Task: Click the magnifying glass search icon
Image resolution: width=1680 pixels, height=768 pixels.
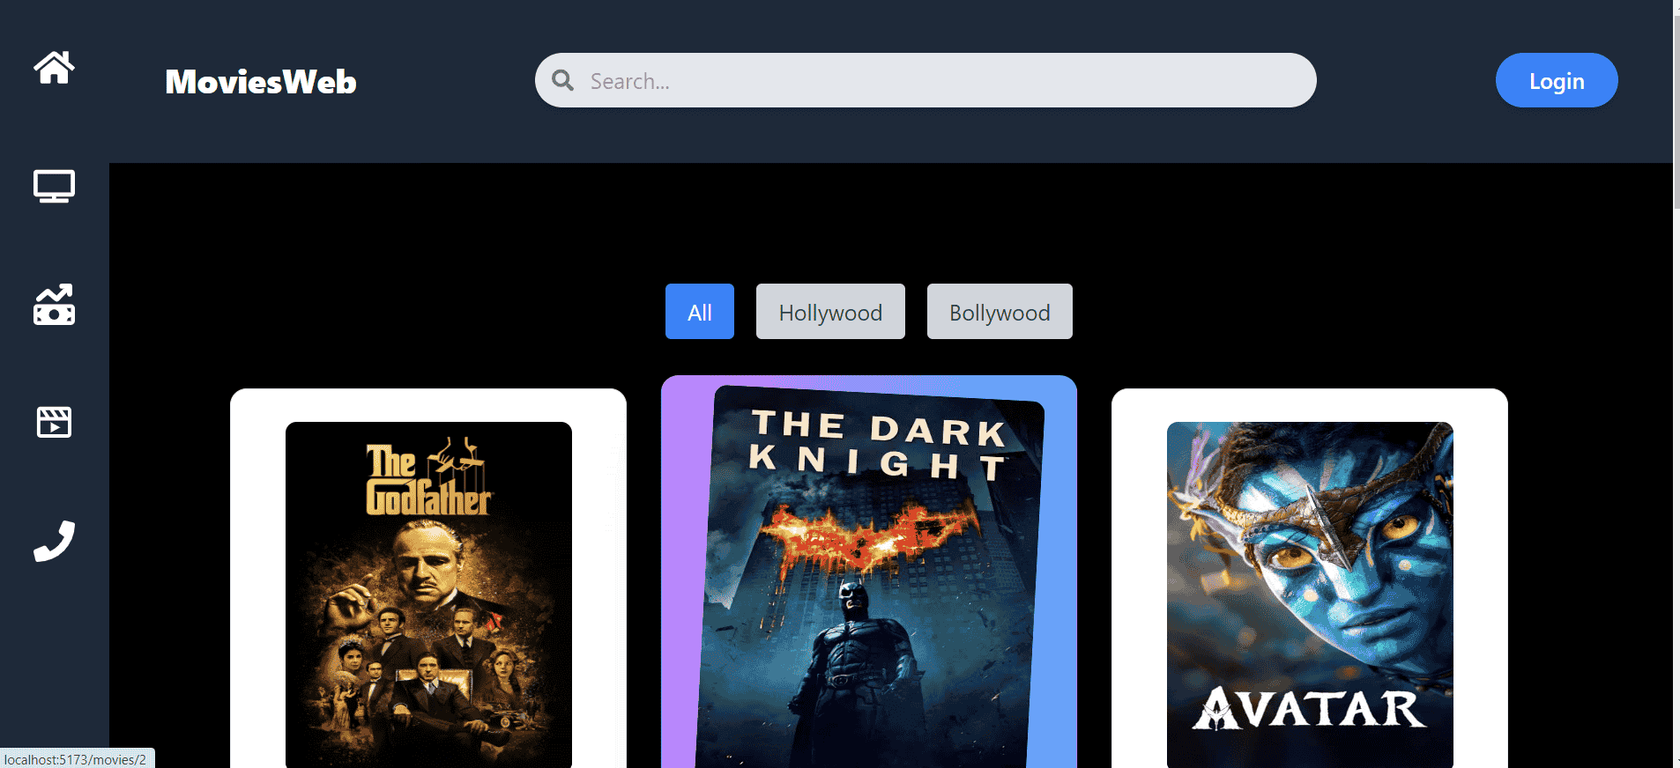Action: pyautogui.click(x=562, y=80)
